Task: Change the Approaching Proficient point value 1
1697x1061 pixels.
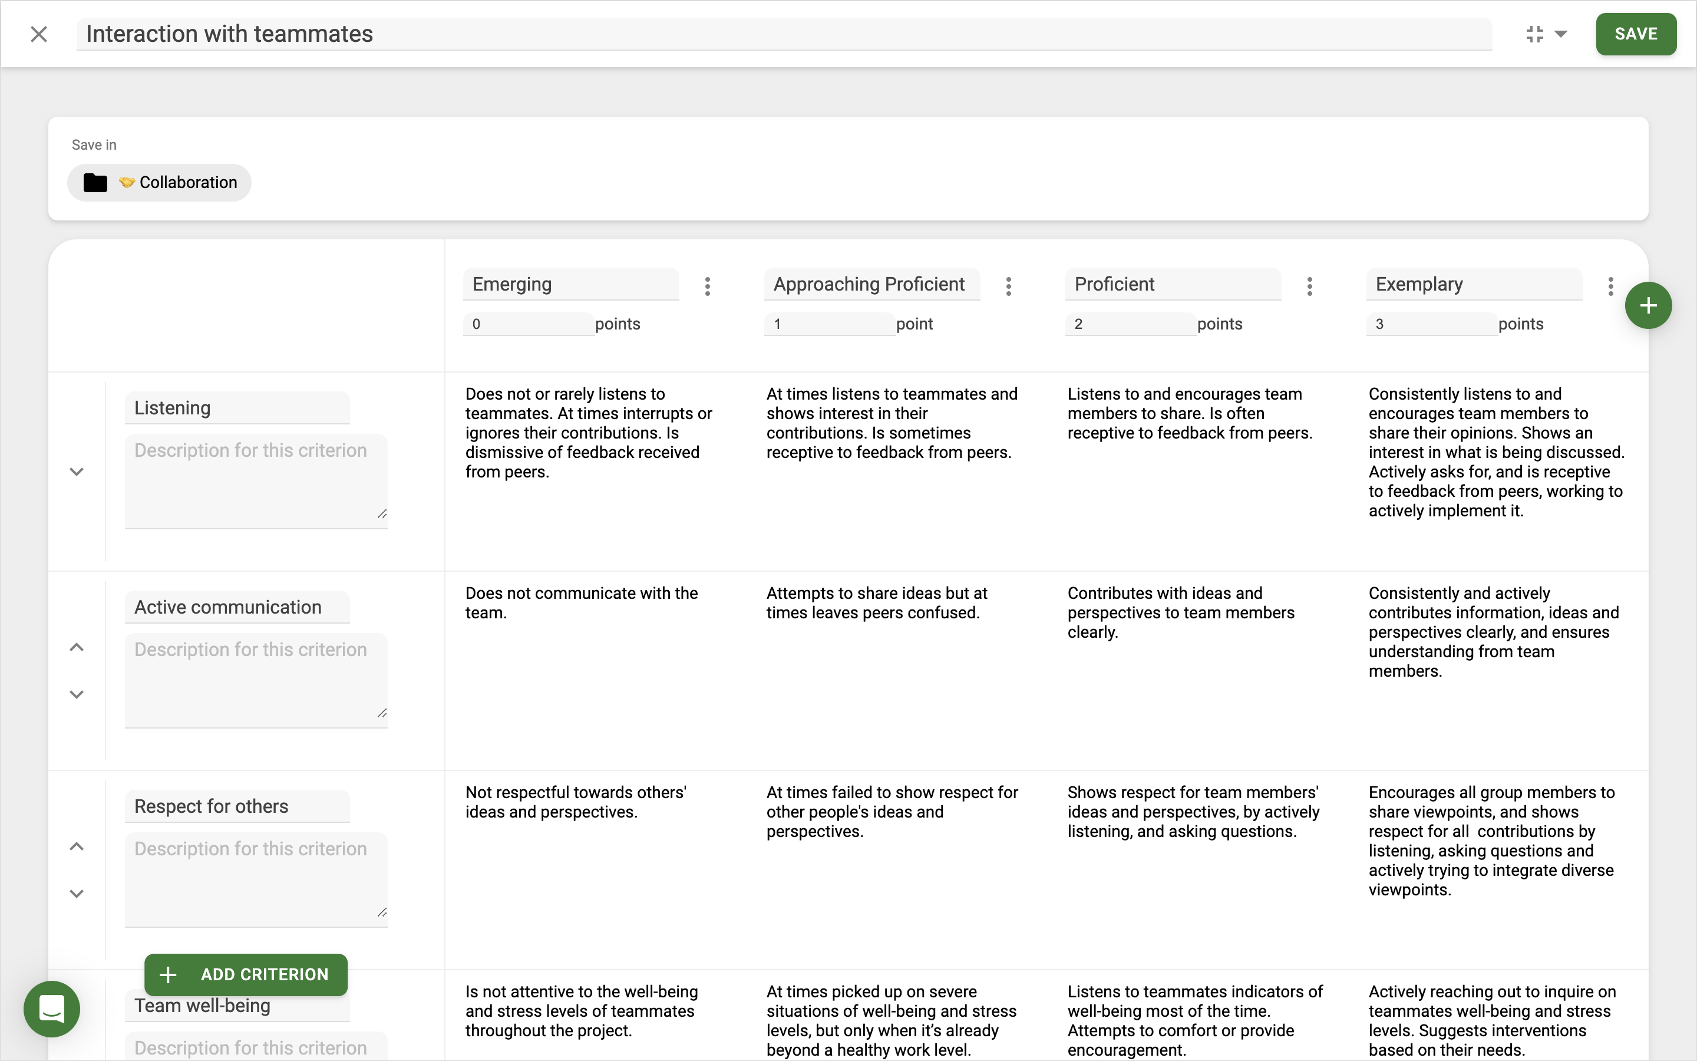Action: pos(830,324)
